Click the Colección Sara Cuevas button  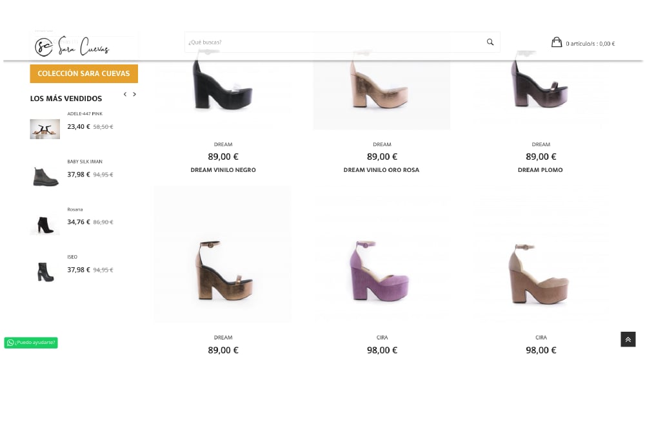tap(84, 73)
